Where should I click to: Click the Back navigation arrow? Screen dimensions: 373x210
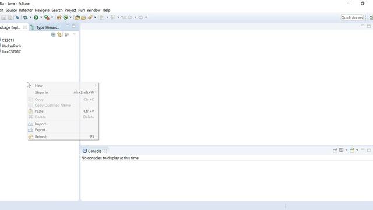tap(130, 17)
